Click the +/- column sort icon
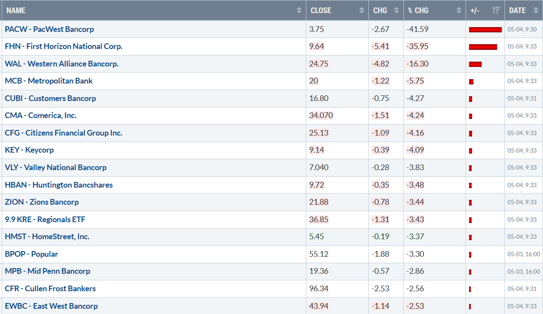The image size is (543, 314). click(x=497, y=10)
